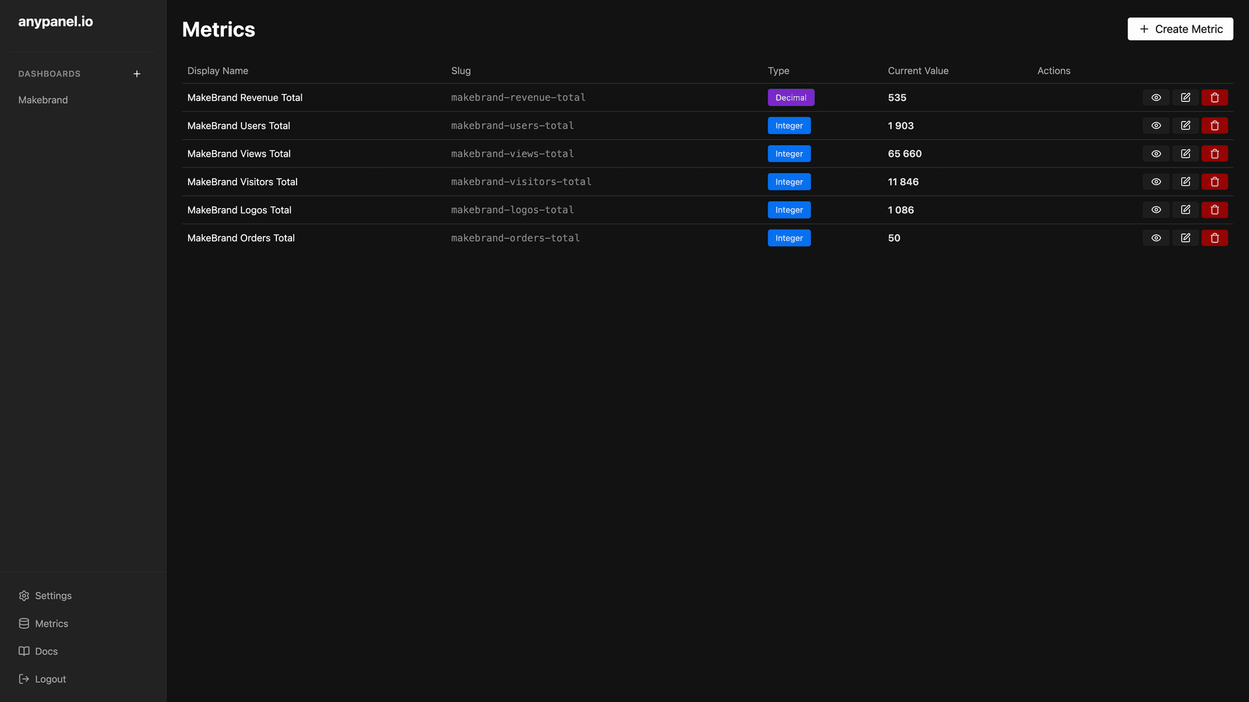Open the Makebrand dashboard
Screen dimensions: 1249x702
click(x=43, y=99)
